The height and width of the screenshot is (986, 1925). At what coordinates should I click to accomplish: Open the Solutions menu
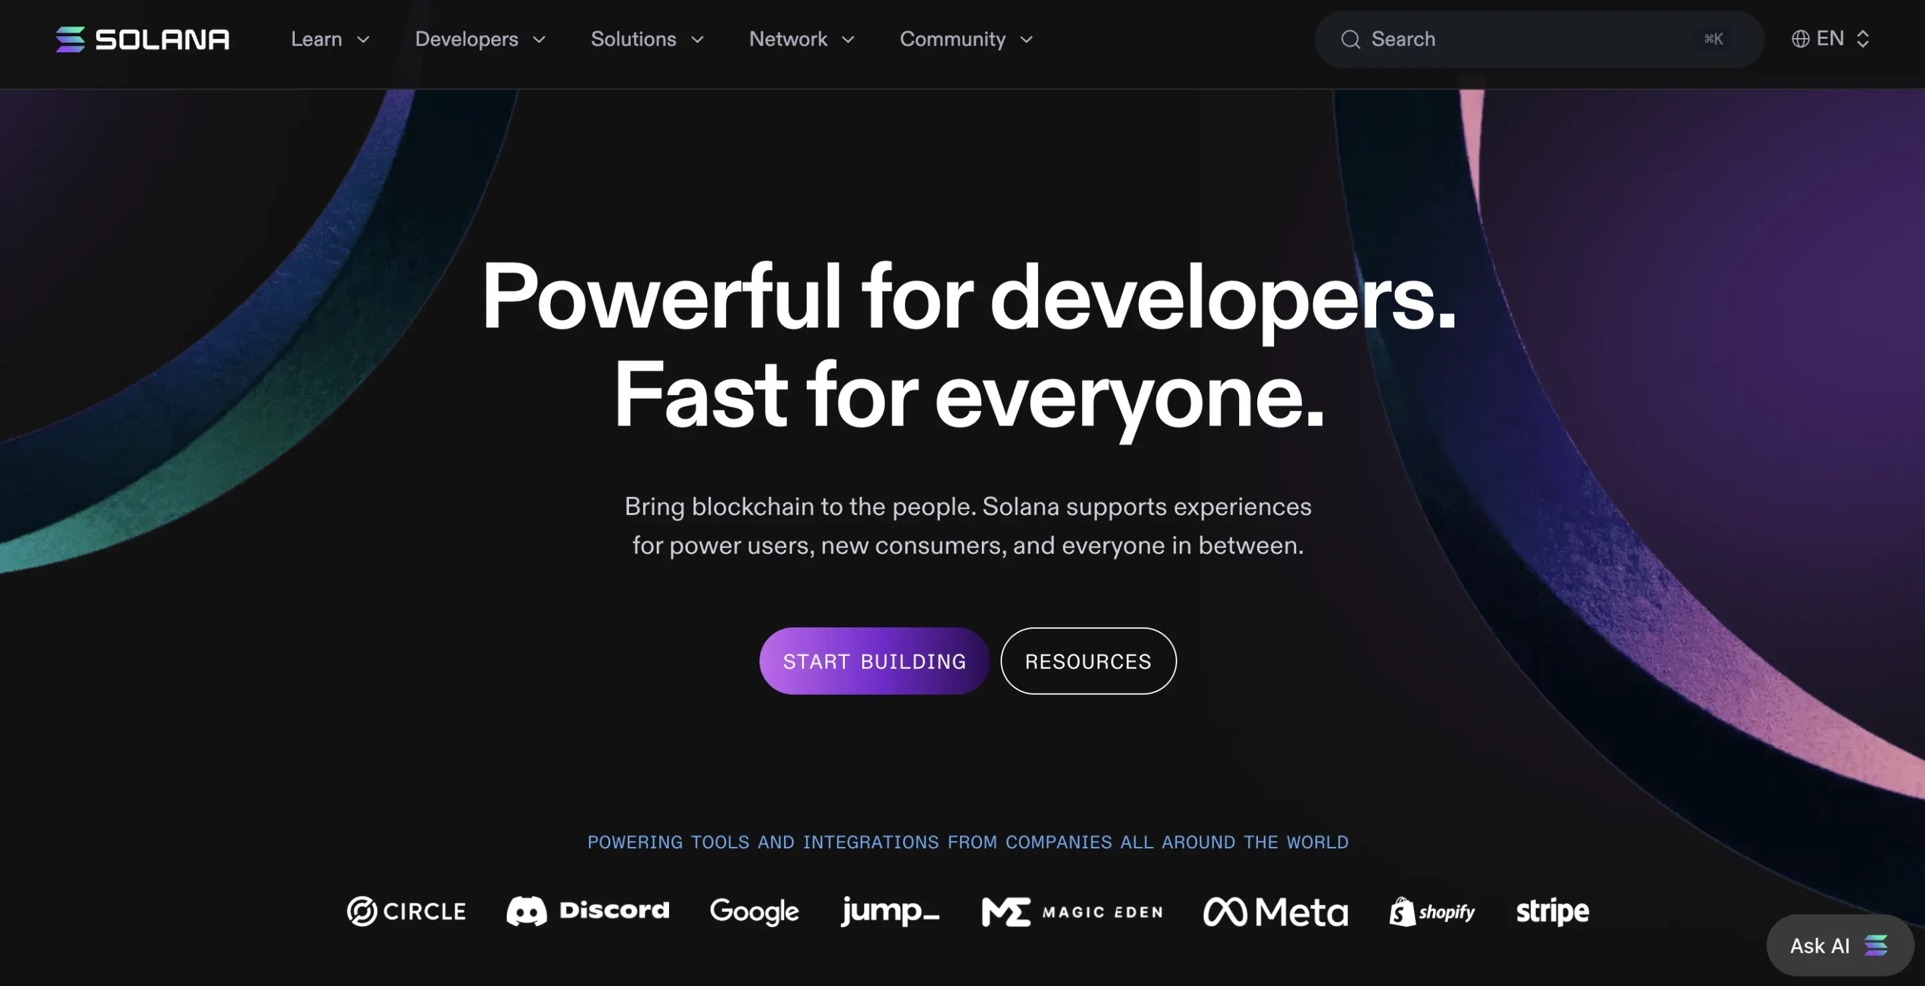(x=646, y=39)
